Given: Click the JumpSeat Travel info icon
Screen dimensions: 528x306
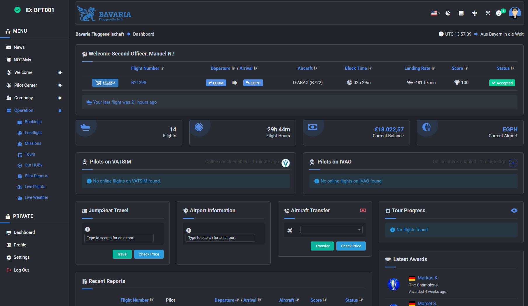Looking at the screenshot, I should point(88,229).
